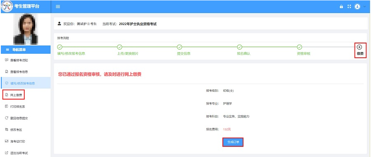Expand the dropdown arrow beside user avatar
Screen dimensions: 371x157
[x=364, y=7]
